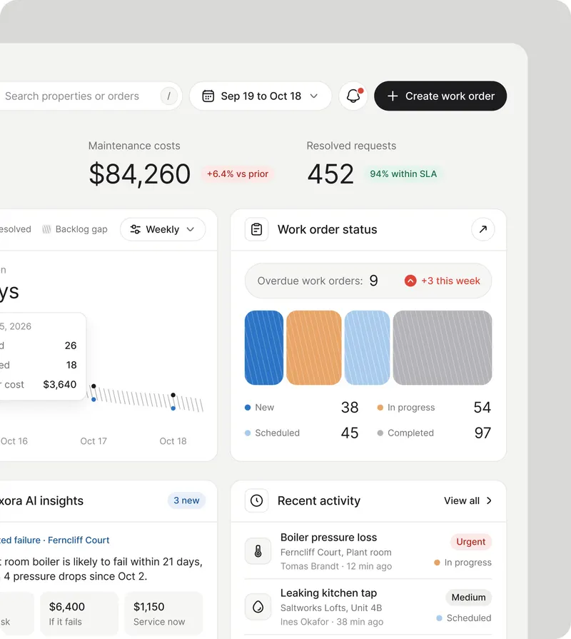Click Ferncliff Court, Plant room location

(336, 552)
